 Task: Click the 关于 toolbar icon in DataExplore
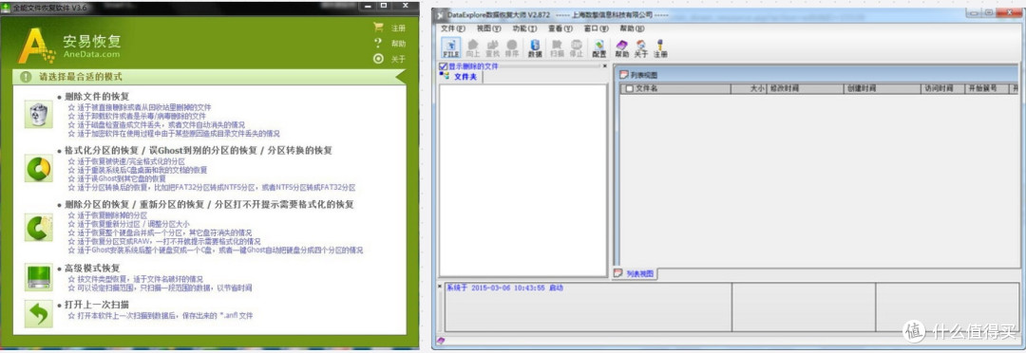[641, 47]
